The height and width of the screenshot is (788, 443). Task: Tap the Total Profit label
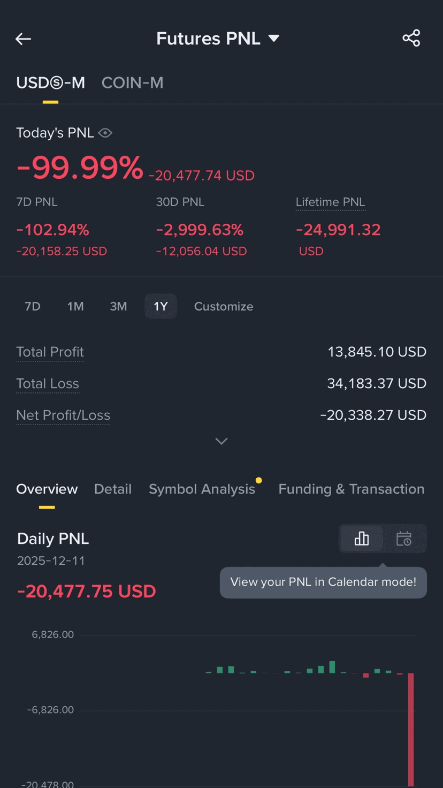(x=50, y=352)
